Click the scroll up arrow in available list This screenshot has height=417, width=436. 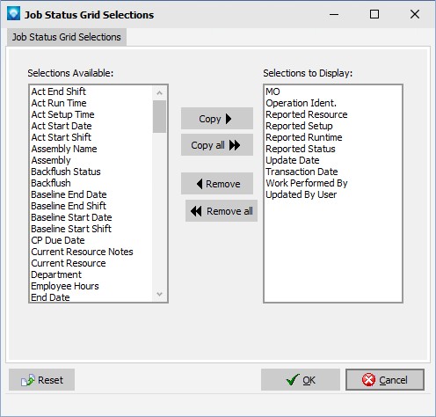[x=159, y=93]
